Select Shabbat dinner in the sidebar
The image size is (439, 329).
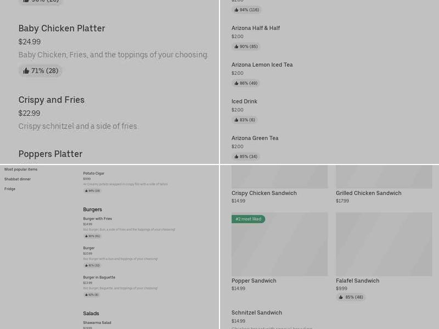[x=18, y=179]
